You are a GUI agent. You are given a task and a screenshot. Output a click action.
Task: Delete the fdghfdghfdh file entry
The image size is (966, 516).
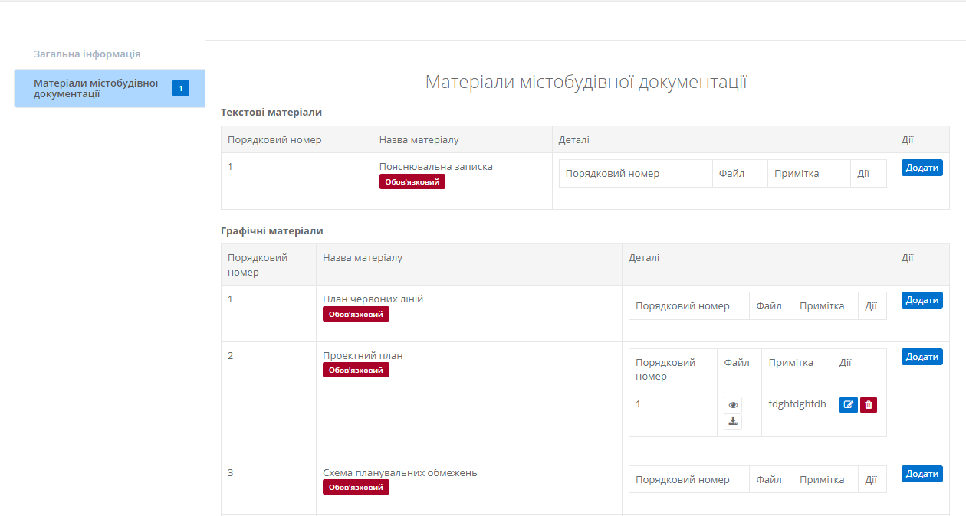868,405
